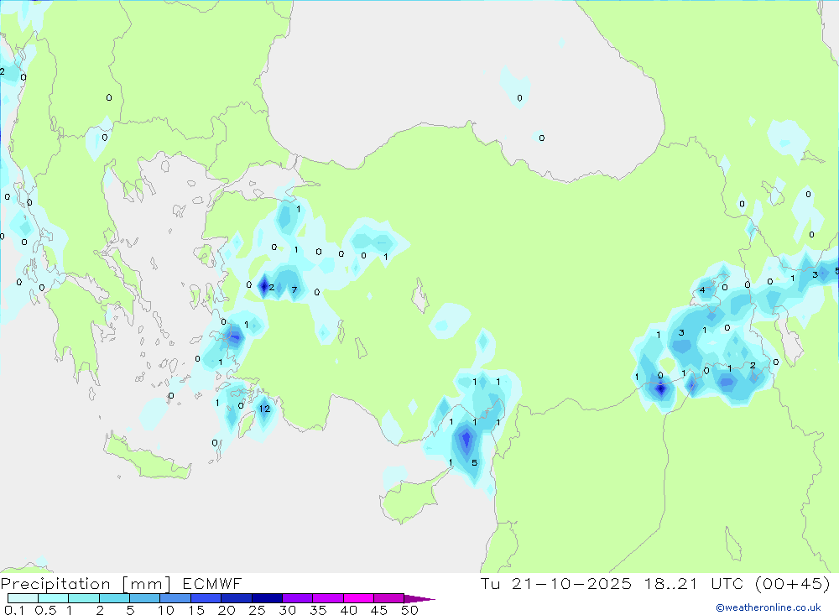Viewport: 839px width, 615px height.
Task: Click the "40" legend scale label
Action: point(349,610)
